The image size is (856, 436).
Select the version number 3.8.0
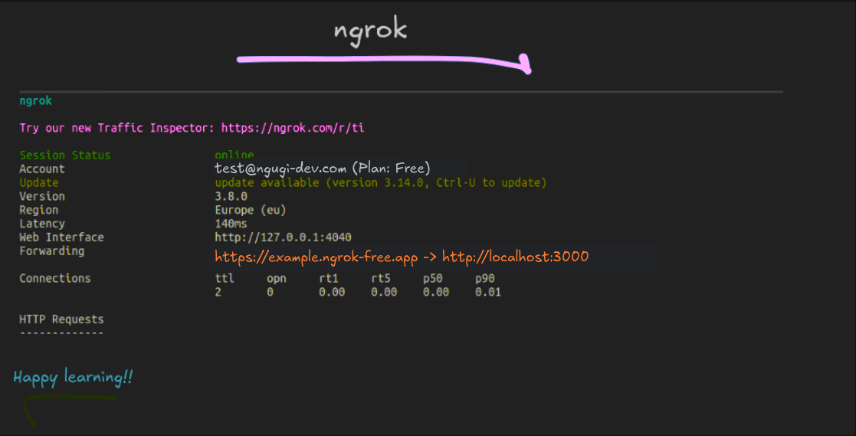[x=231, y=196]
